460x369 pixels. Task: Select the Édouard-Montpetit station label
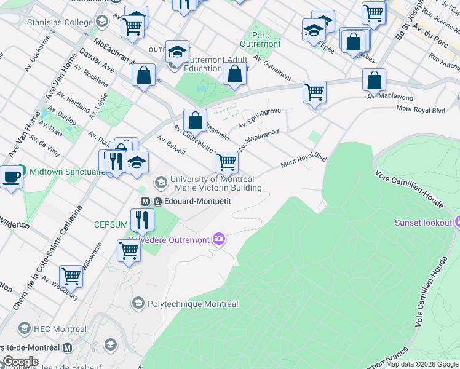(x=198, y=201)
